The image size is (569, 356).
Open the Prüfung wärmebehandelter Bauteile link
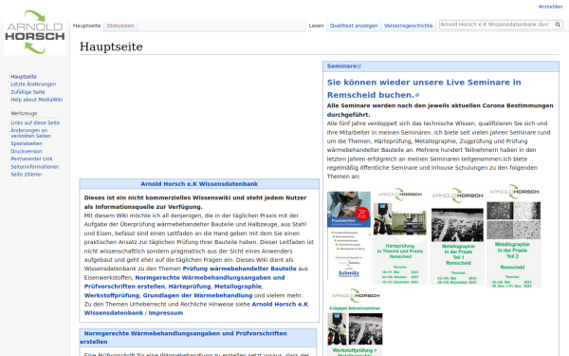click(x=239, y=269)
